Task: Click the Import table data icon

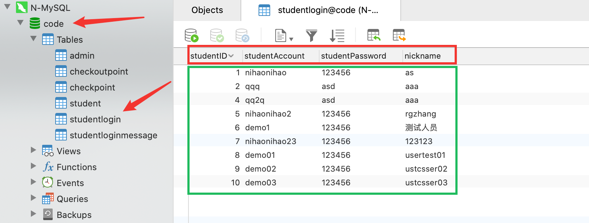Action: [x=374, y=35]
